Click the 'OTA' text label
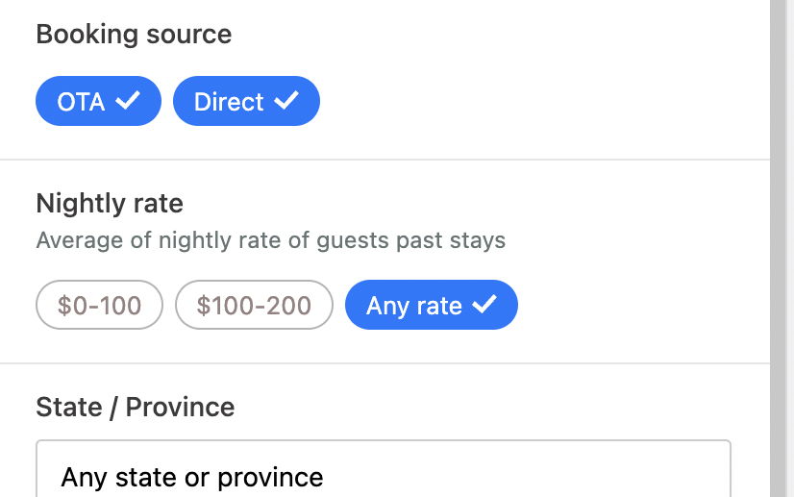794x497 pixels. (81, 102)
